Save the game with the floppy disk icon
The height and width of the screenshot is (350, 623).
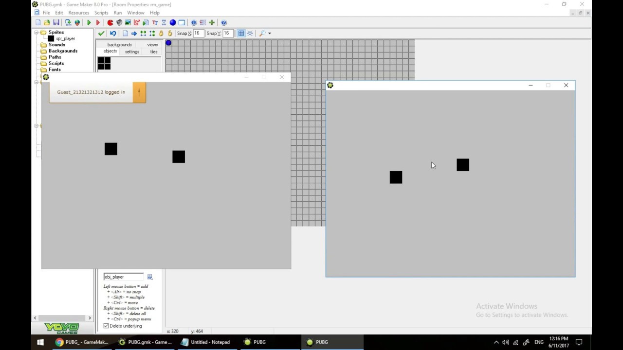tap(56, 22)
